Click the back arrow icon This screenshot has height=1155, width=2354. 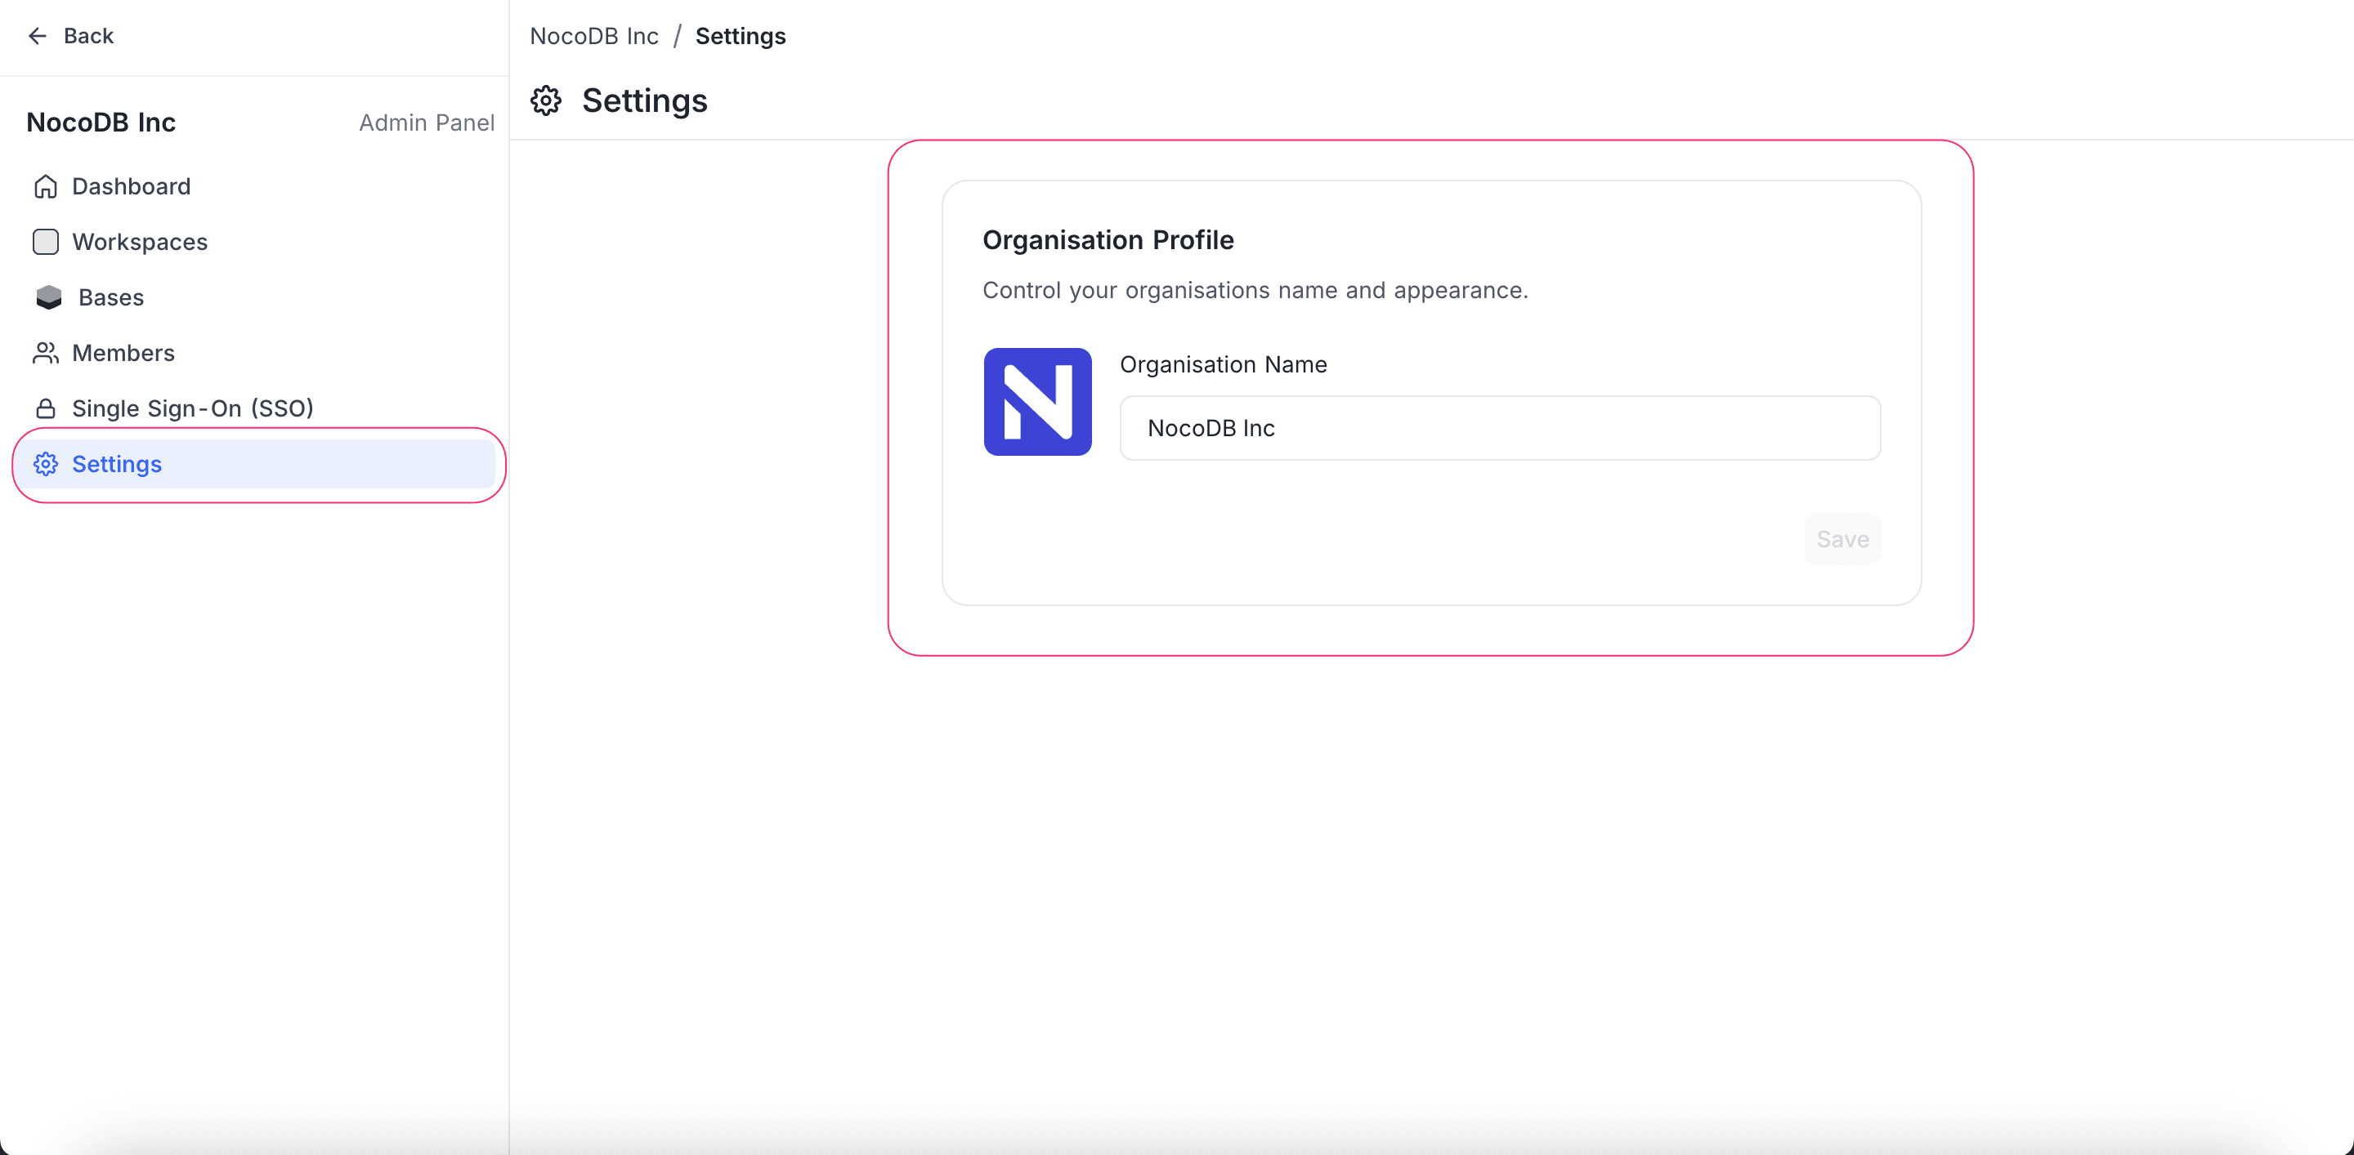point(38,36)
